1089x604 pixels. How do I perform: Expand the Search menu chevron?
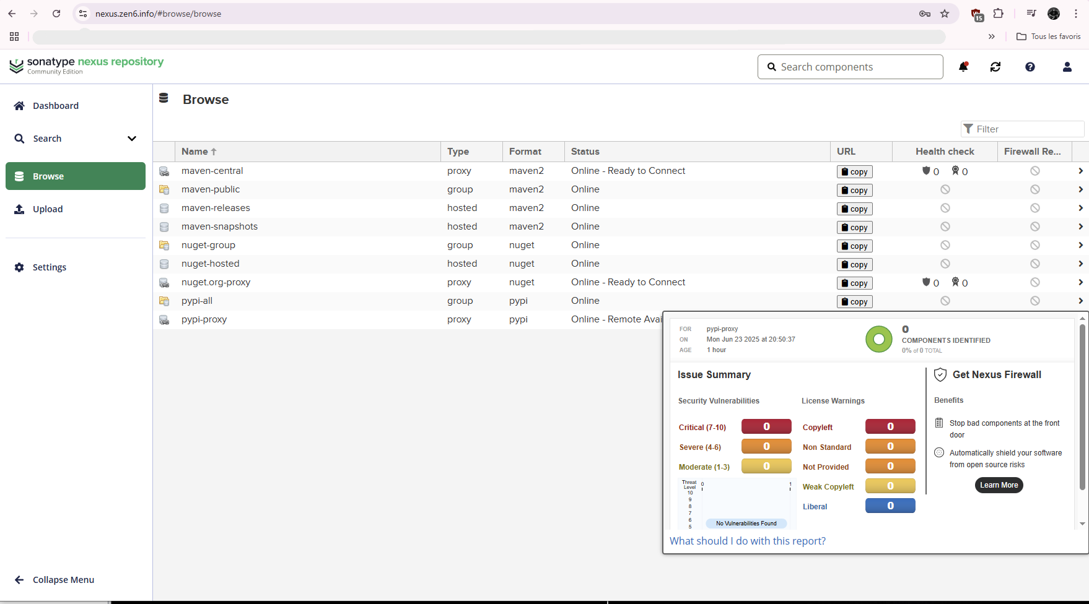tap(131, 139)
